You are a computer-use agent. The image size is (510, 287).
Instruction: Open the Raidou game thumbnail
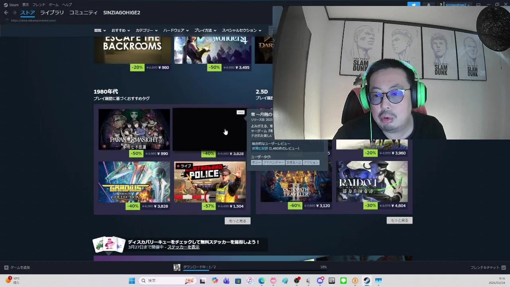(372, 182)
